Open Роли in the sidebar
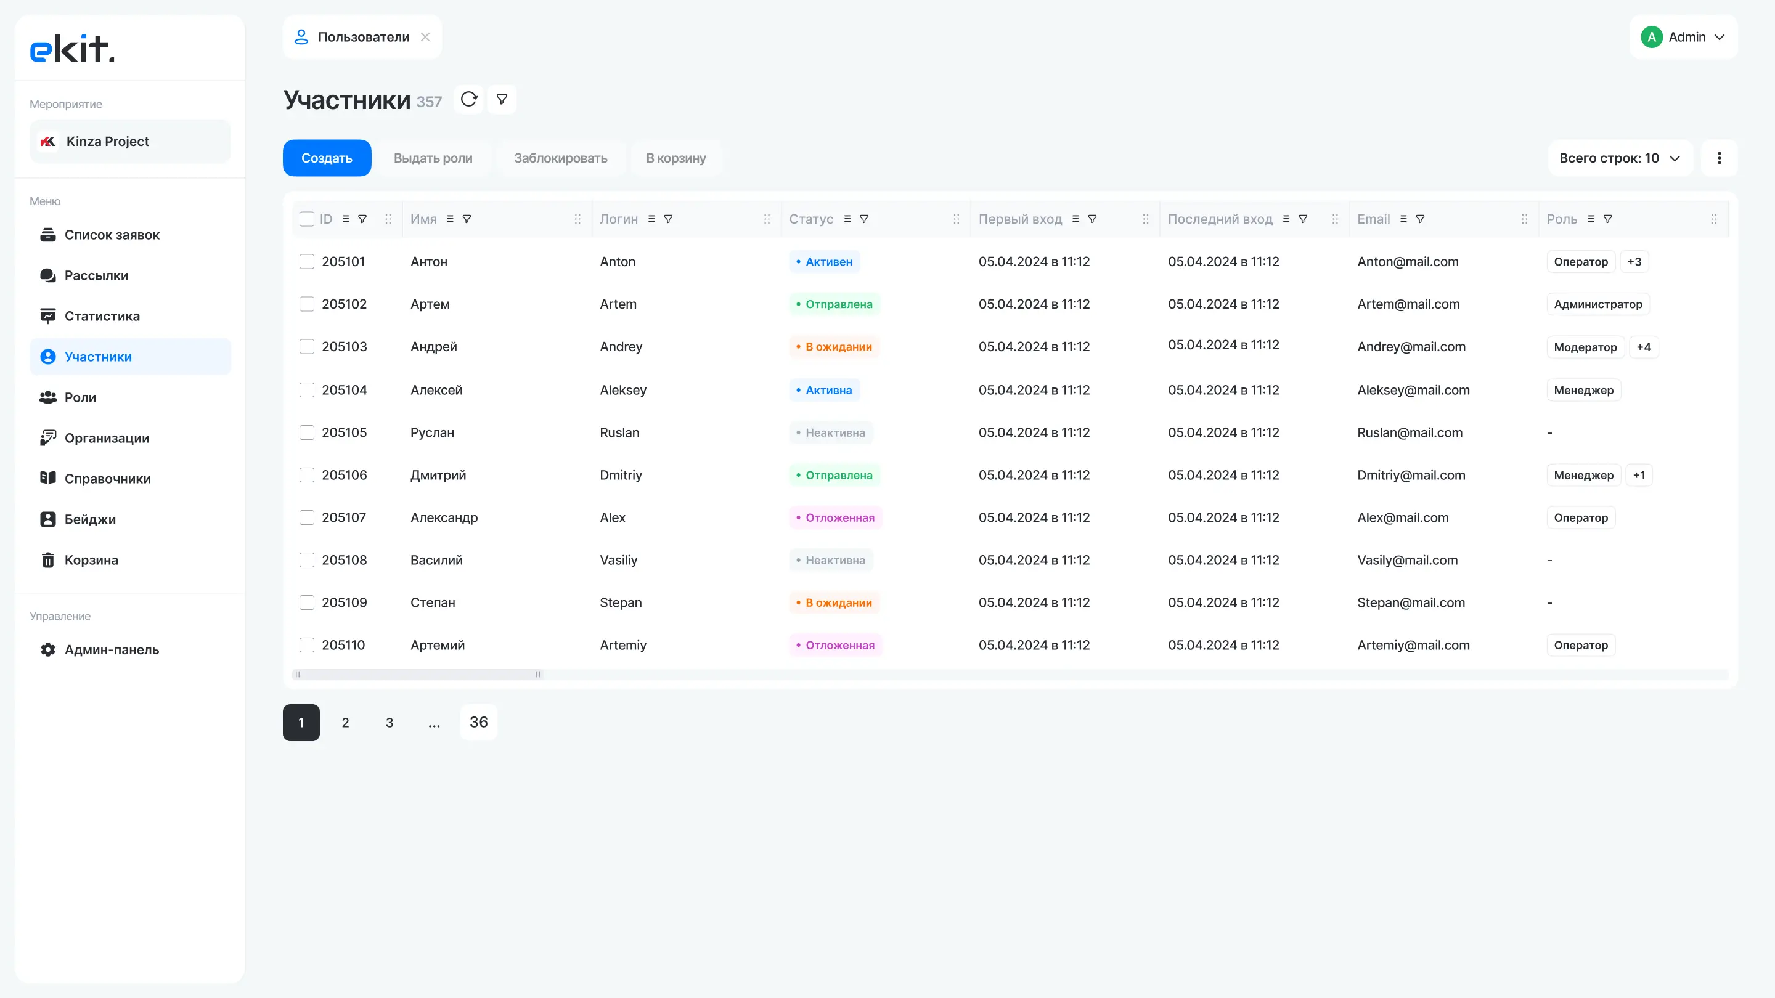 click(x=130, y=397)
